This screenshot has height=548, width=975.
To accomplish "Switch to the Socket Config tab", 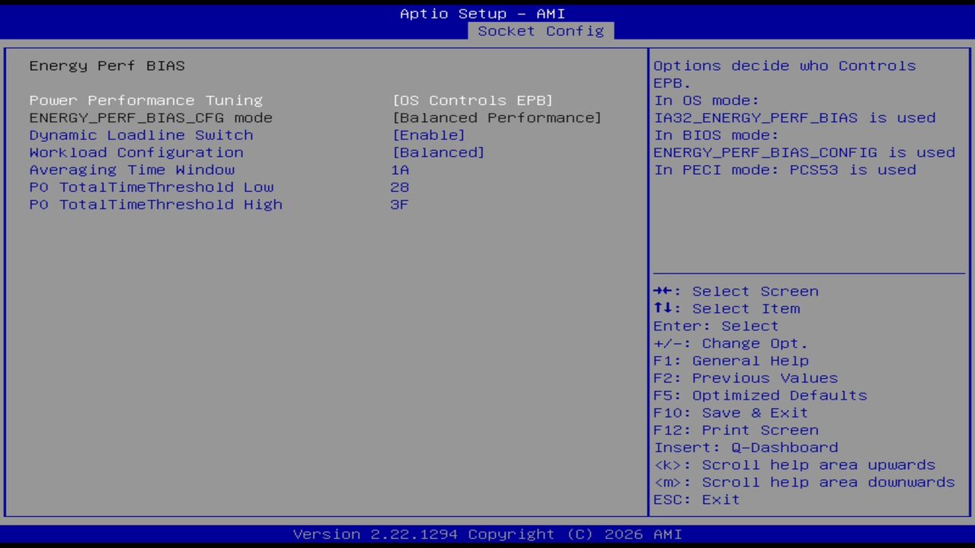I will click(540, 30).
